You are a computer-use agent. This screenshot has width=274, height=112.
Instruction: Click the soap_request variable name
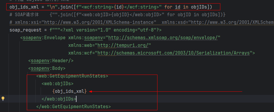click(x=26, y=30)
